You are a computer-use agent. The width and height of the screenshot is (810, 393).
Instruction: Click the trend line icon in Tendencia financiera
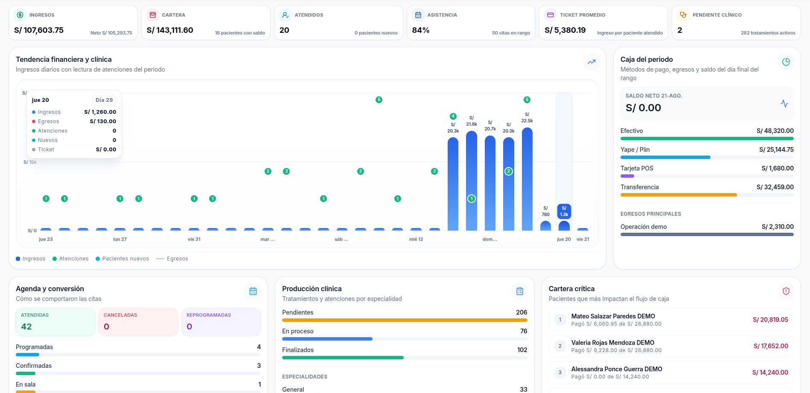pyautogui.click(x=591, y=62)
